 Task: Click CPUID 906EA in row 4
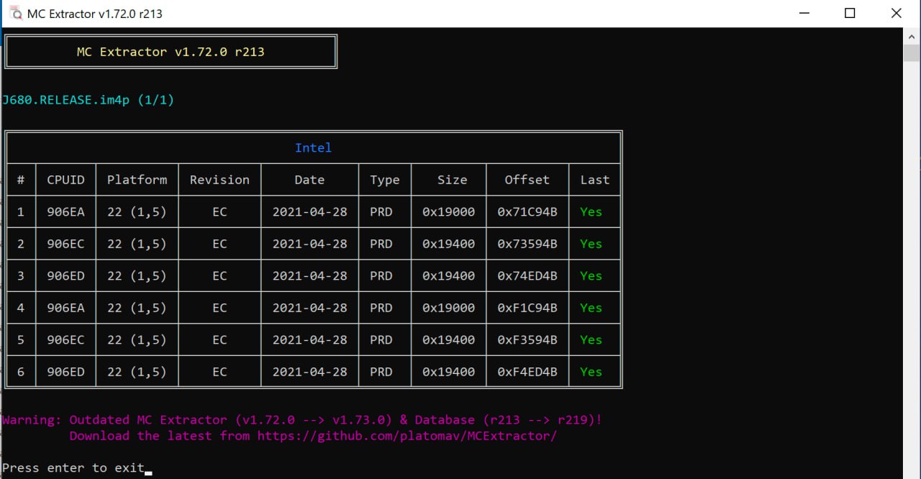[65, 308]
